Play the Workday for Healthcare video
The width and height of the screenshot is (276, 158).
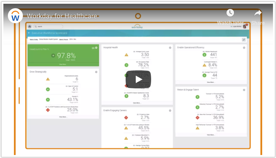(138, 79)
